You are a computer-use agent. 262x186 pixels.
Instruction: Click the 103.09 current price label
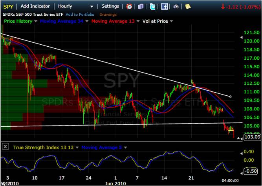pyautogui.click(x=252, y=137)
